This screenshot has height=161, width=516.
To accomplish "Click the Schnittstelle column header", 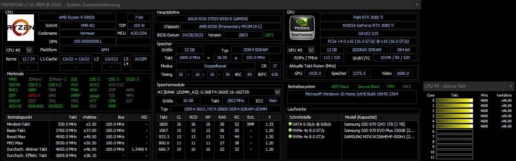I will [315, 117].
